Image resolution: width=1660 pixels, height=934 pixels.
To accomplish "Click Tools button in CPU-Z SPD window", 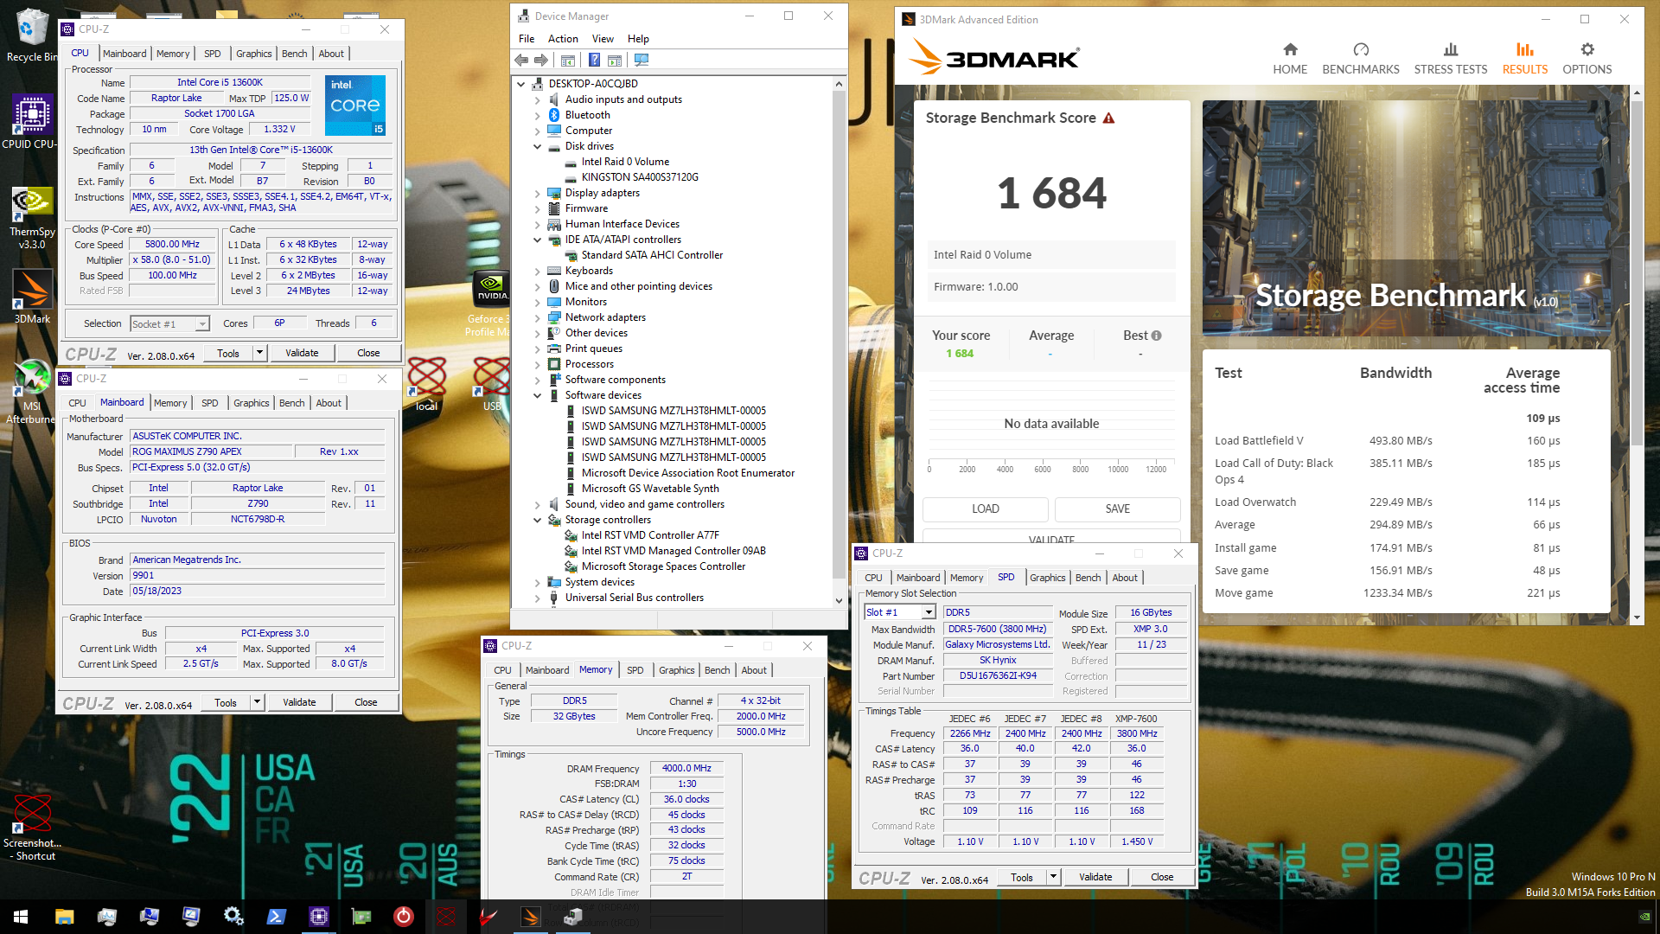I will (1022, 878).
